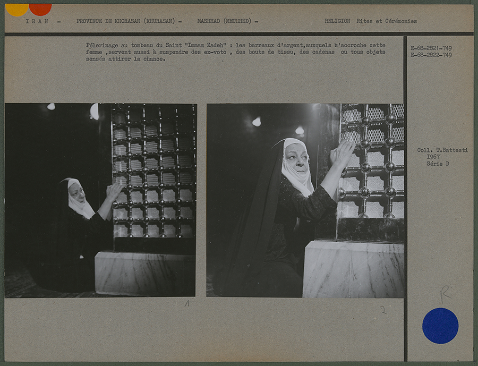Screen dimensions: 478x366
Task: Click the Pèlerinage au tombeau caption paragraph
Action: tap(235, 52)
